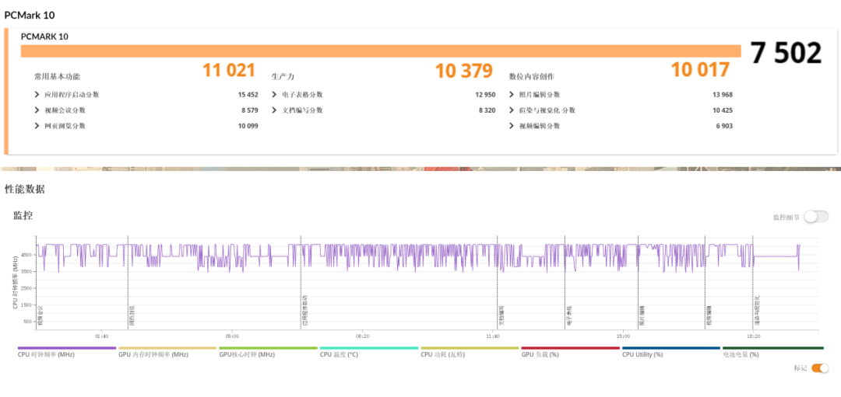The width and height of the screenshot is (841, 397).
Task: Expand the 照片编辑分数 chevron
Action: pos(511,95)
